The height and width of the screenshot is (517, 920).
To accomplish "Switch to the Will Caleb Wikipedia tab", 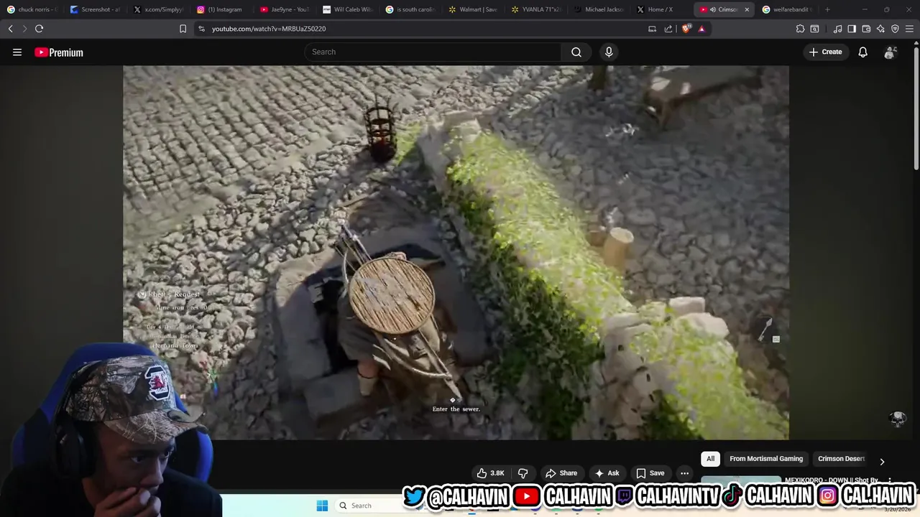I will pyautogui.click(x=347, y=9).
